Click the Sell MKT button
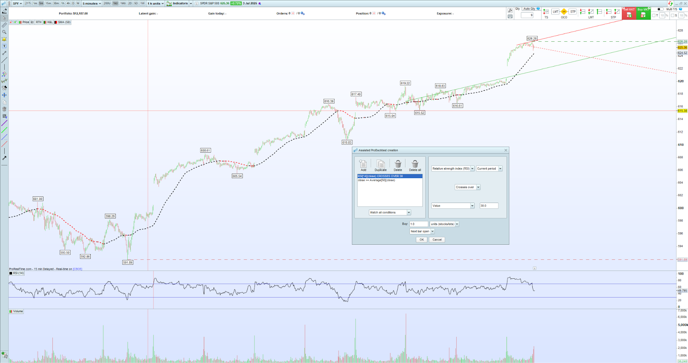The height and width of the screenshot is (363, 688). tap(629, 13)
